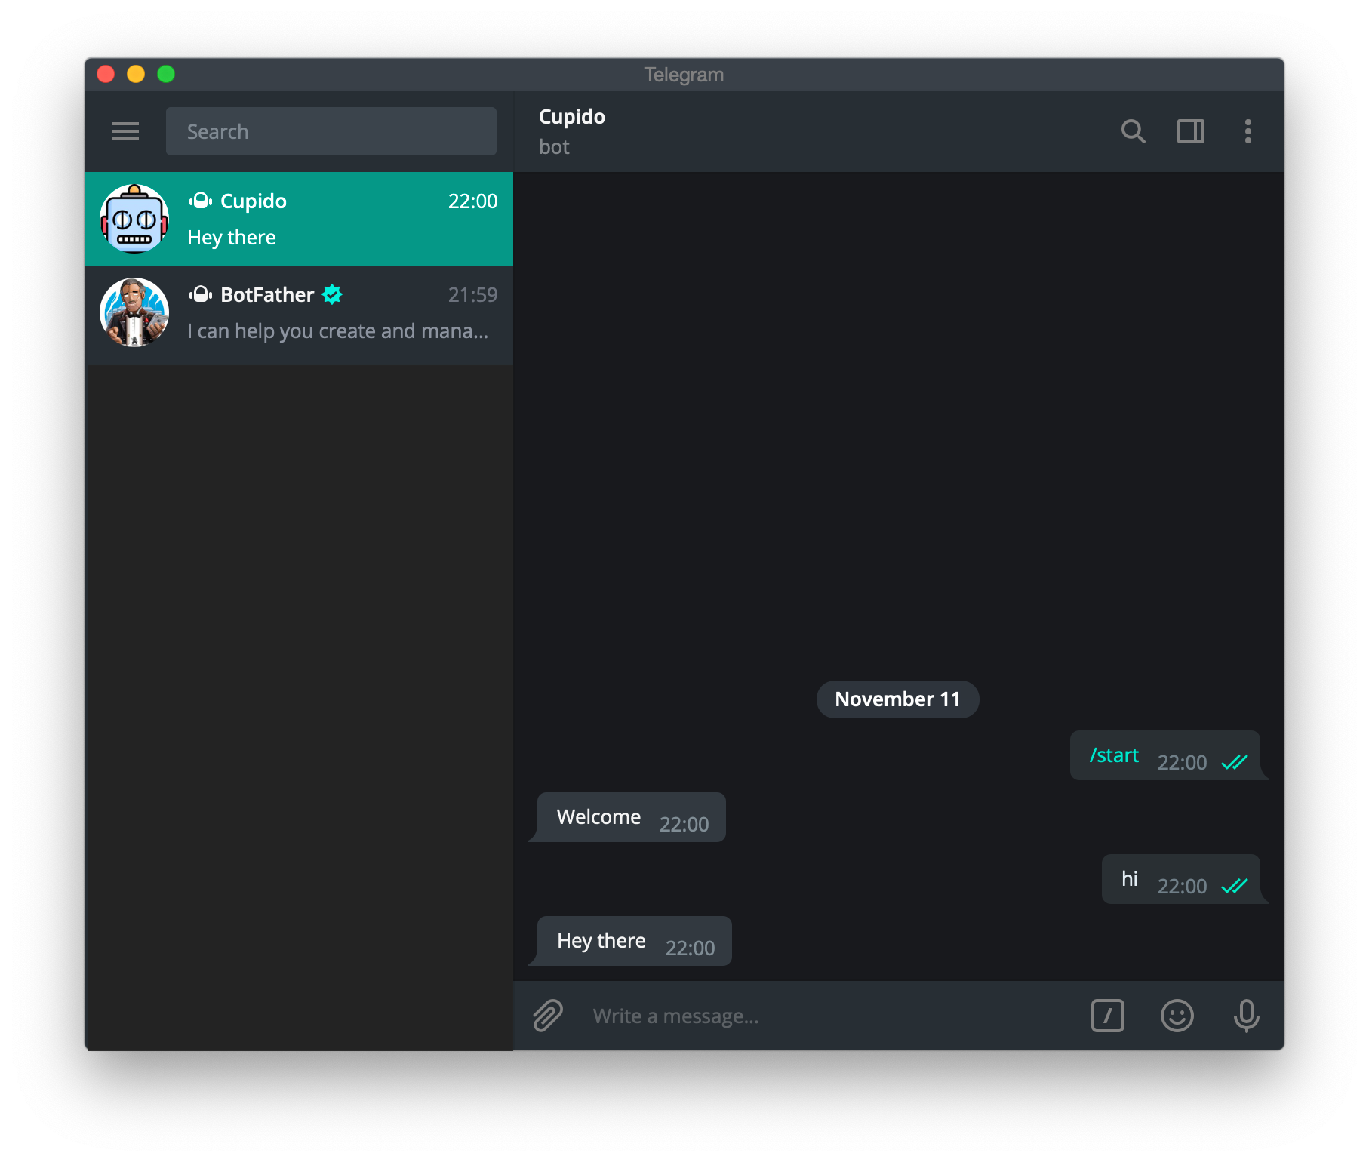Switch to the Cupido chat in the list
Image resolution: width=1369 pixels, height=1162 pixels.
click(299, 218)
